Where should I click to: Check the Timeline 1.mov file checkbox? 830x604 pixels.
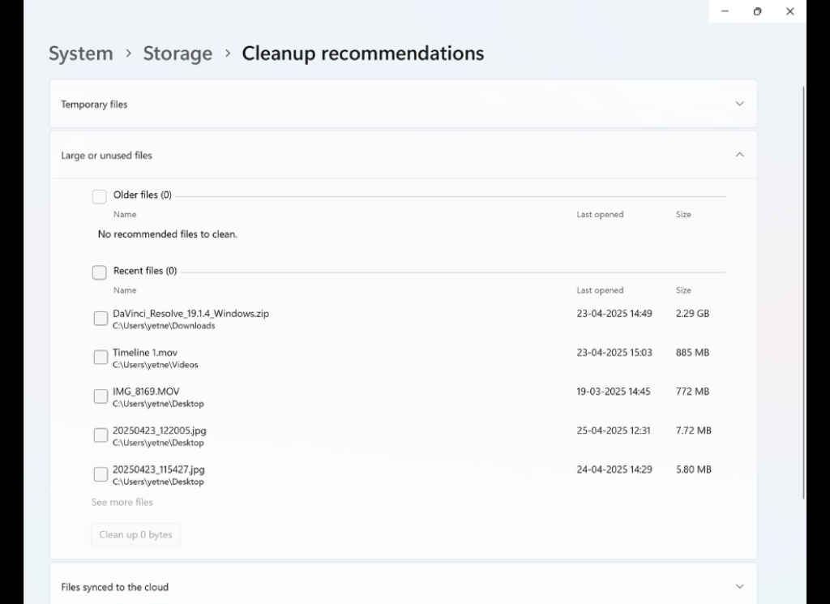[101, 357]
